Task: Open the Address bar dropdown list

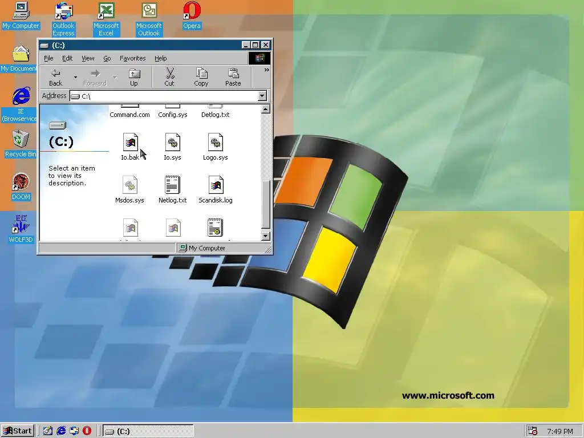Action: click(262, 96)
